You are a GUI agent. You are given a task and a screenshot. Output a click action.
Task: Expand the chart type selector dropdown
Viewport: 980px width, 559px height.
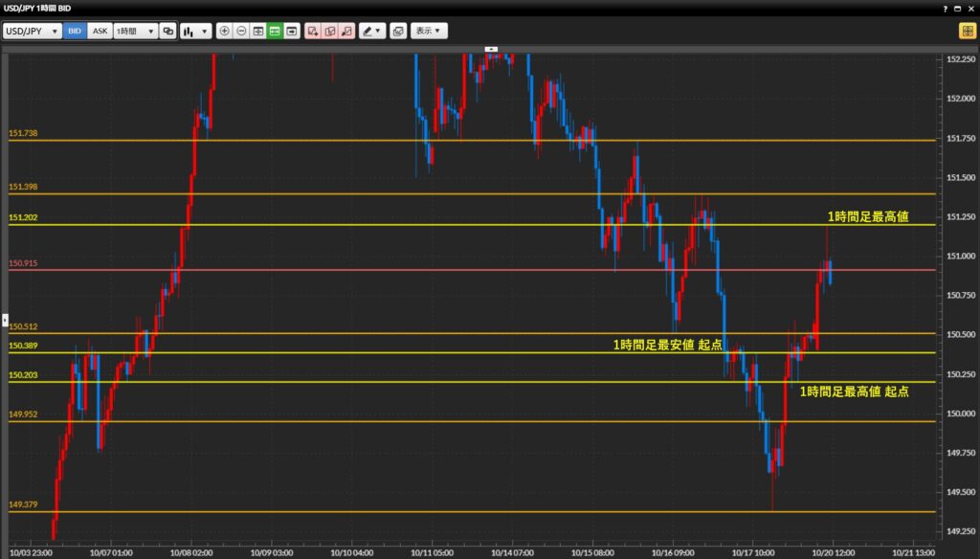(x=195, y=31)
